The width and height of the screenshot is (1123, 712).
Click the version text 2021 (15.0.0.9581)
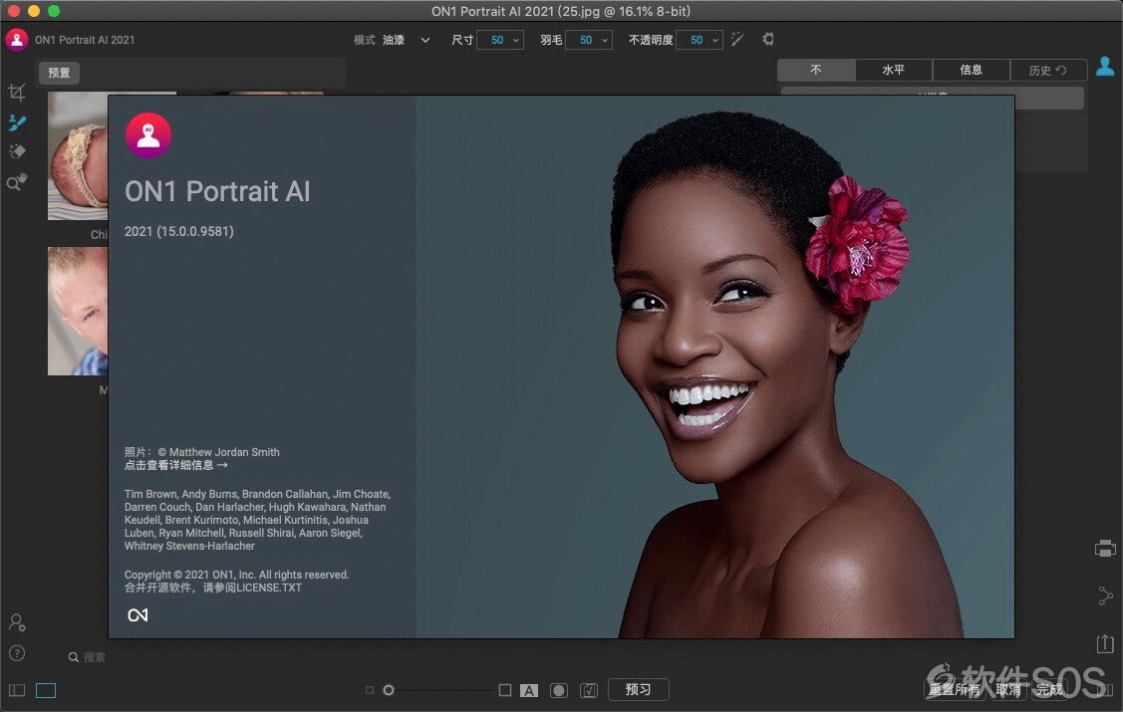[x=179, y=231]
